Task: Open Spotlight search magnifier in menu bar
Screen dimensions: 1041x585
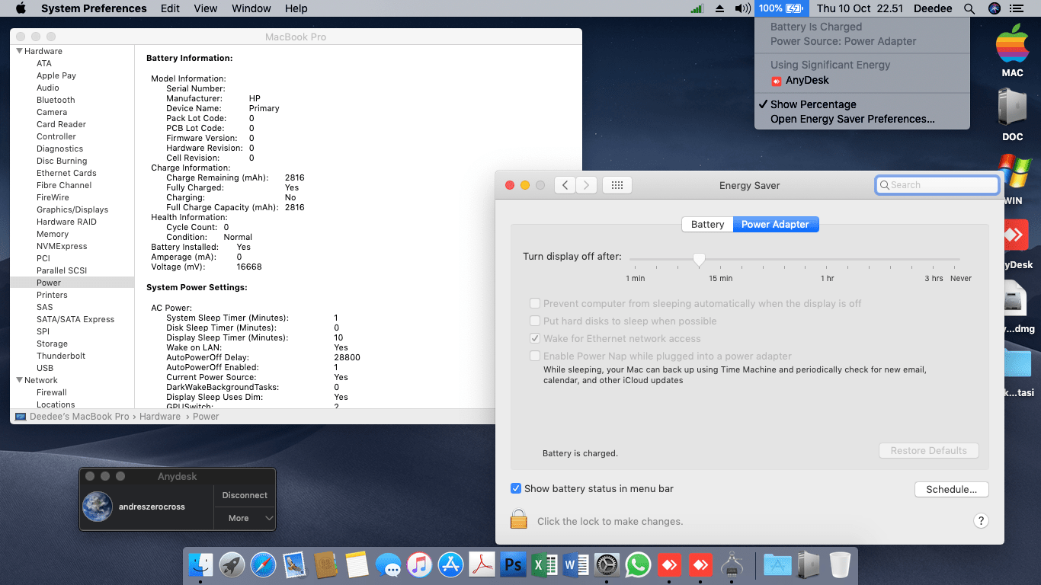Action: tap(969, 8)
